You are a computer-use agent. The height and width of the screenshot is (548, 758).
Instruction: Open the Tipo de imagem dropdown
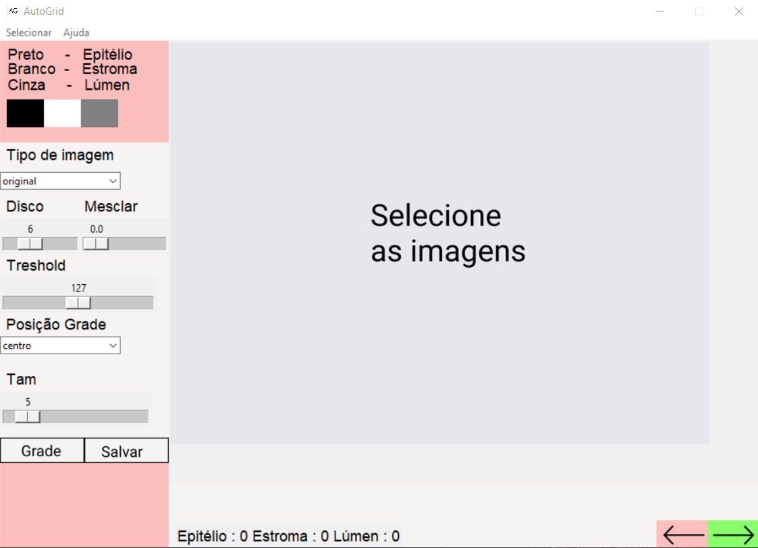[61, 181]
